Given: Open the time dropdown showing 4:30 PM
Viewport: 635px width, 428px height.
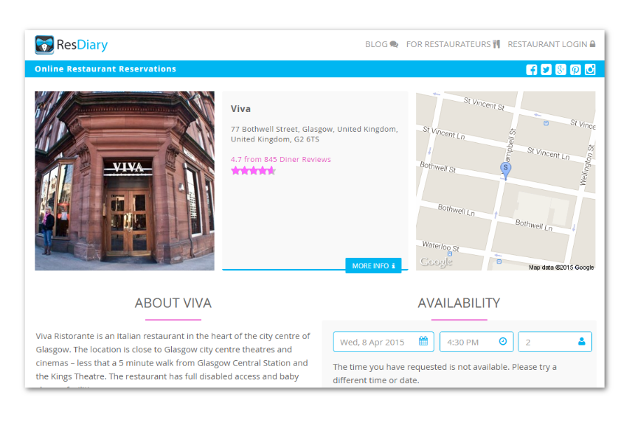Looking at the screenshot, I should (476, 342).
